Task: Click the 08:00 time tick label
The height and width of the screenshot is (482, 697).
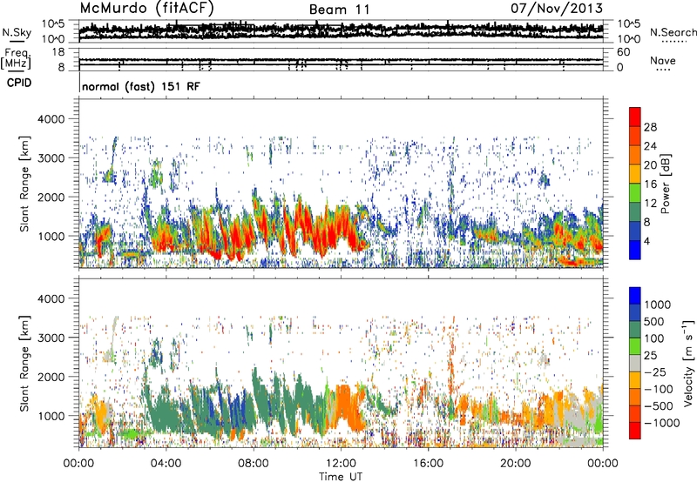Action: coord(254,464)
